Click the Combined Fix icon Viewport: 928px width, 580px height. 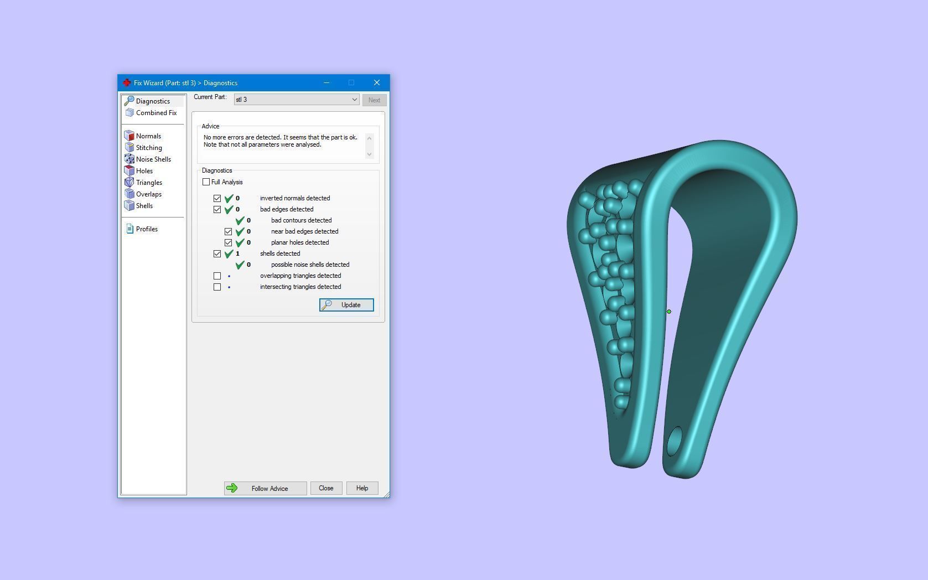(x=129, y=112)
